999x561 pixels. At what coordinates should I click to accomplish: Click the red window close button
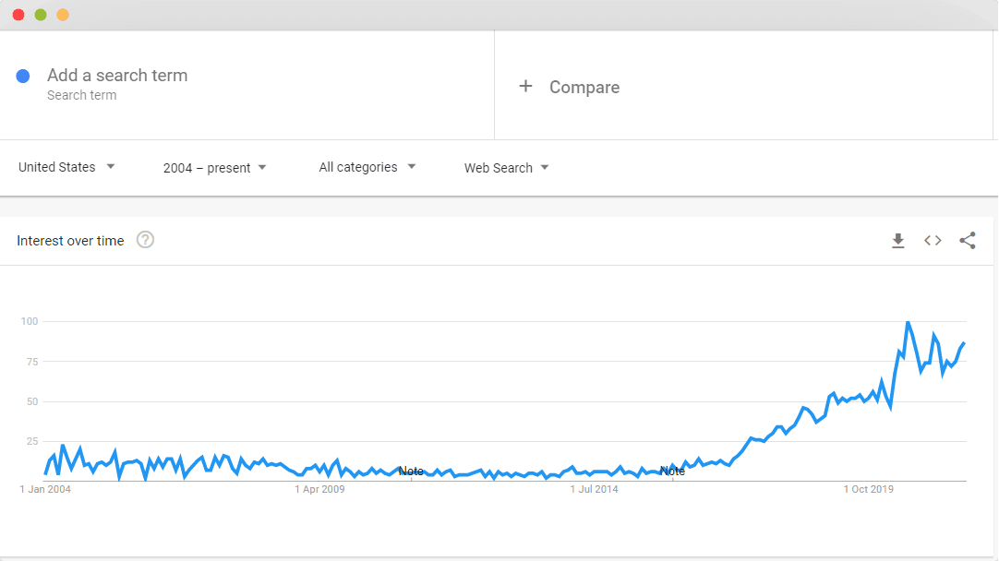coord(18,15)
